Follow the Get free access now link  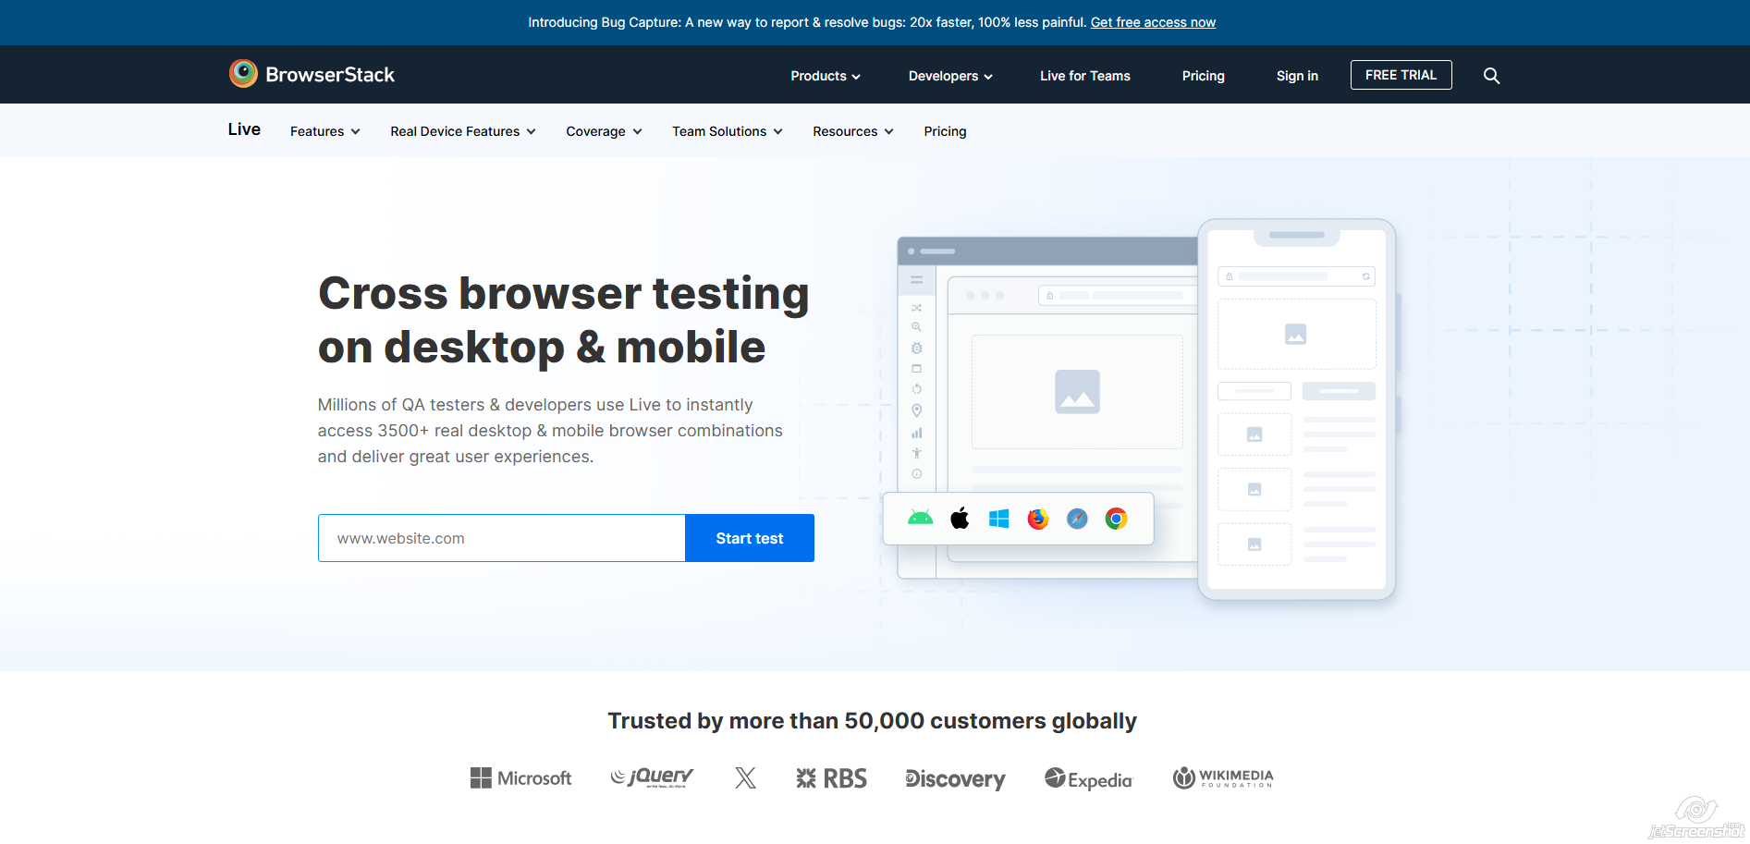point(1153,22)
